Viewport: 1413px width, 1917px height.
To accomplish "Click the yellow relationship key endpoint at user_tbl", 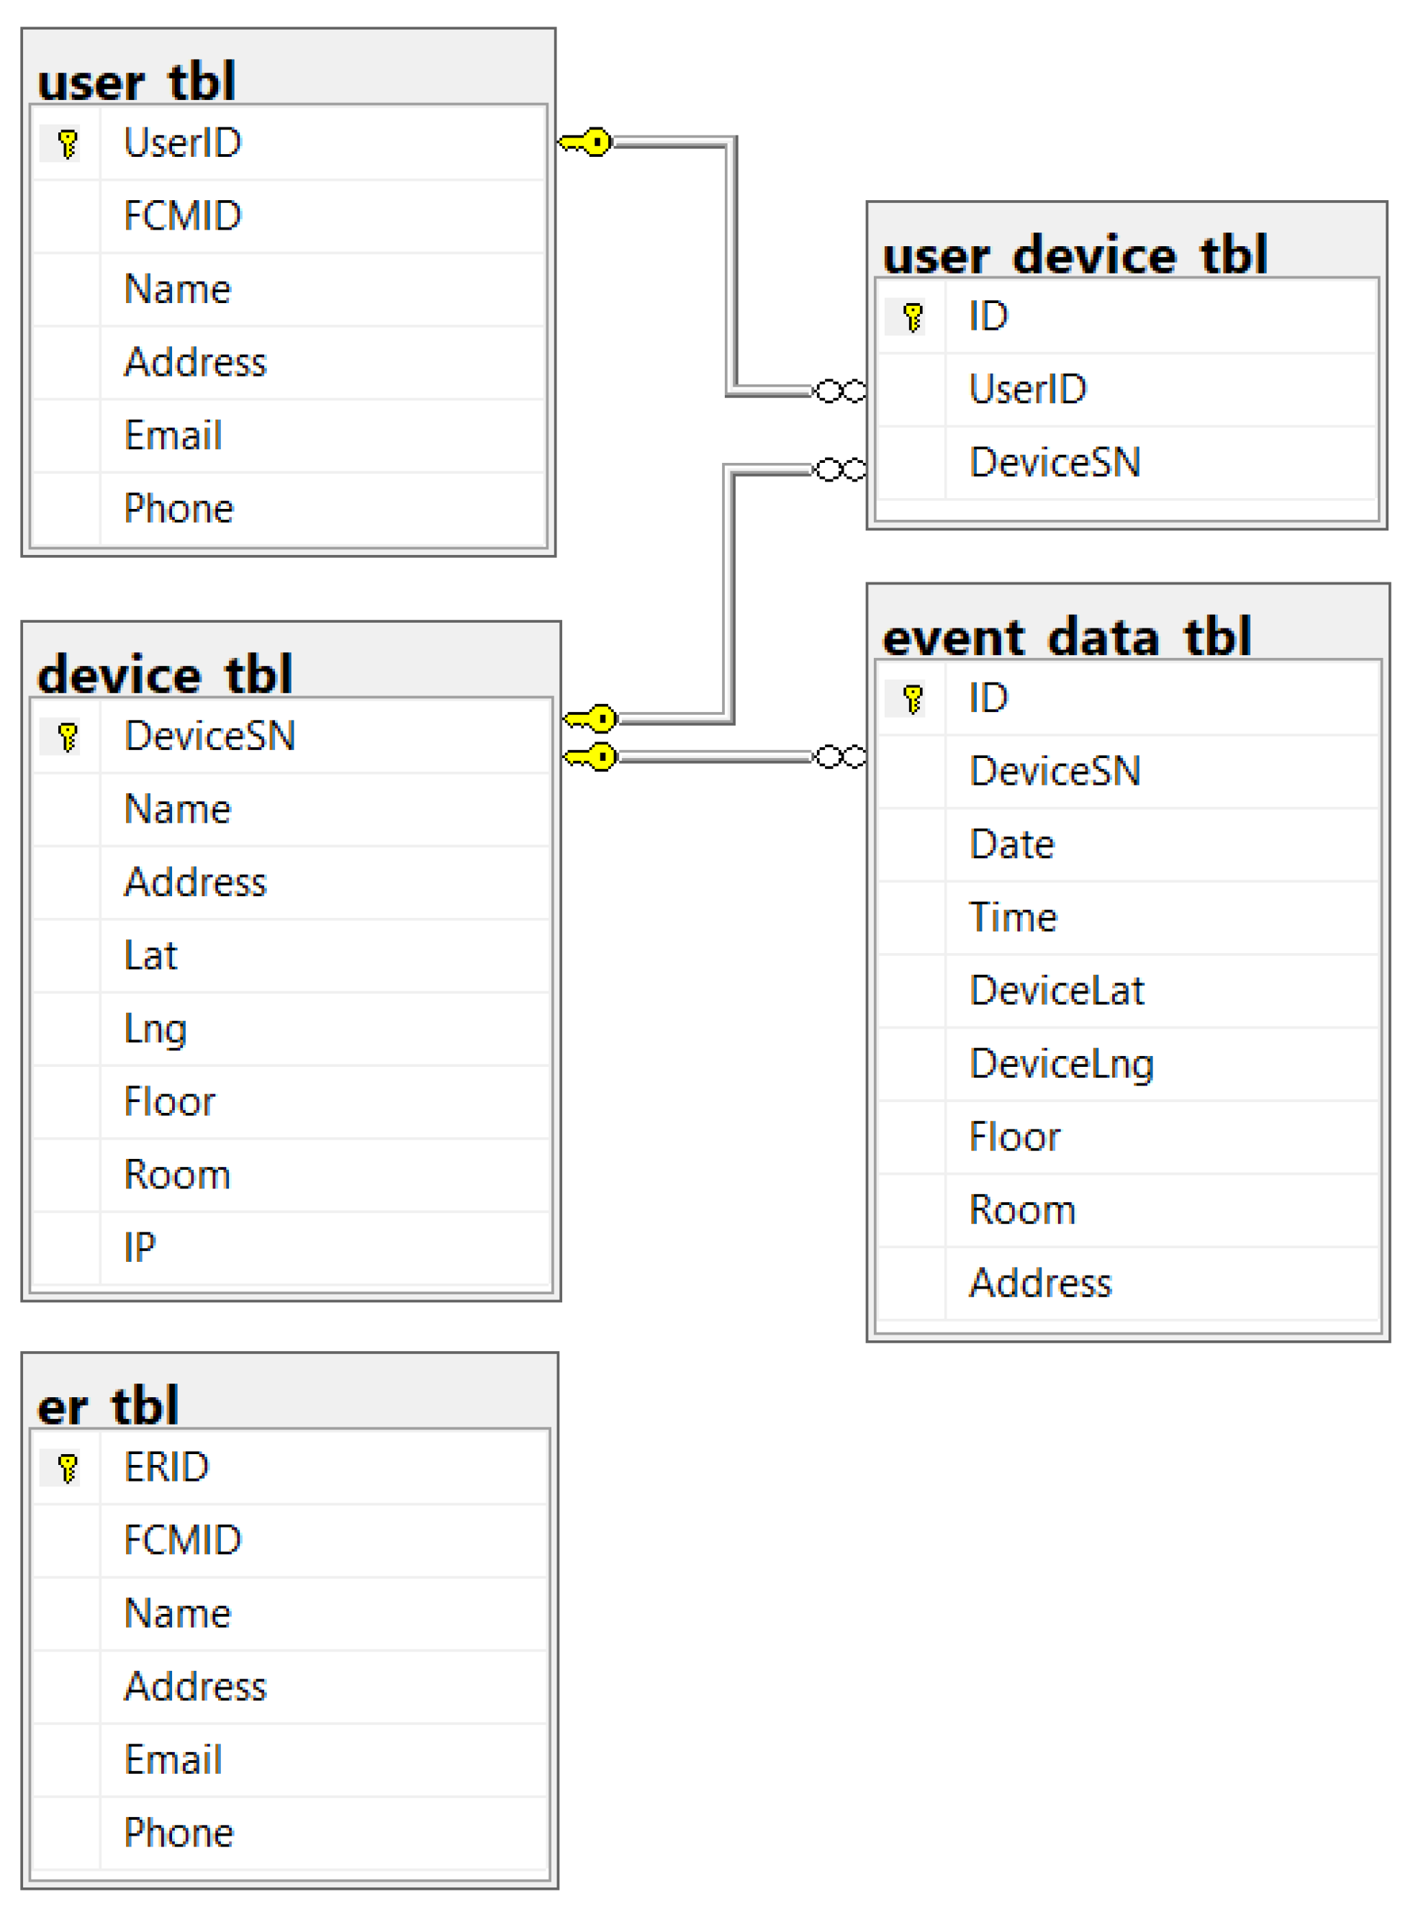I will click(587, 142).
